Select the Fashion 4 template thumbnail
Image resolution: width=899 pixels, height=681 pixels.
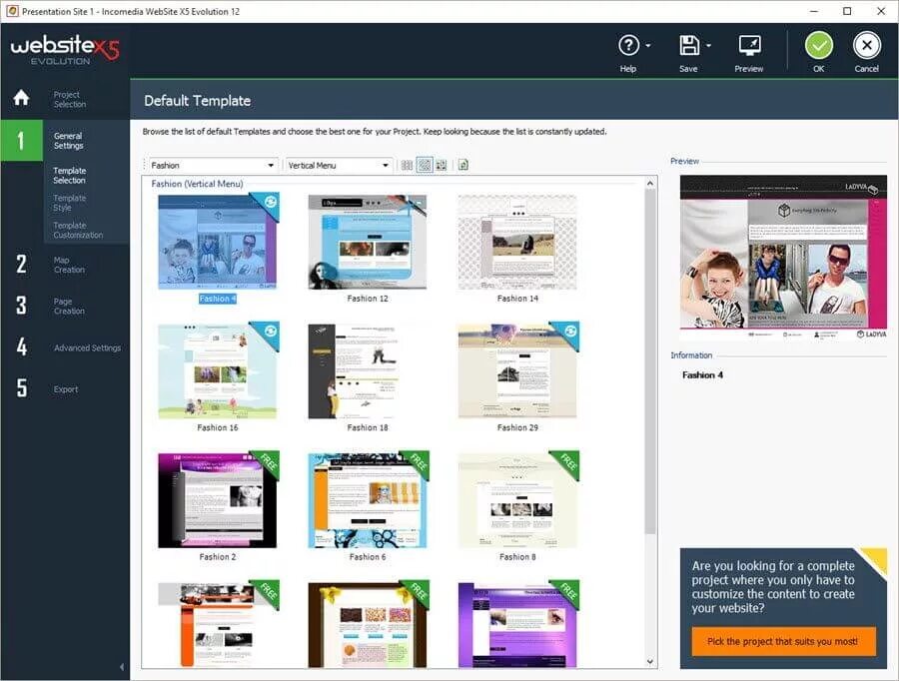click(x=218, y=242)
